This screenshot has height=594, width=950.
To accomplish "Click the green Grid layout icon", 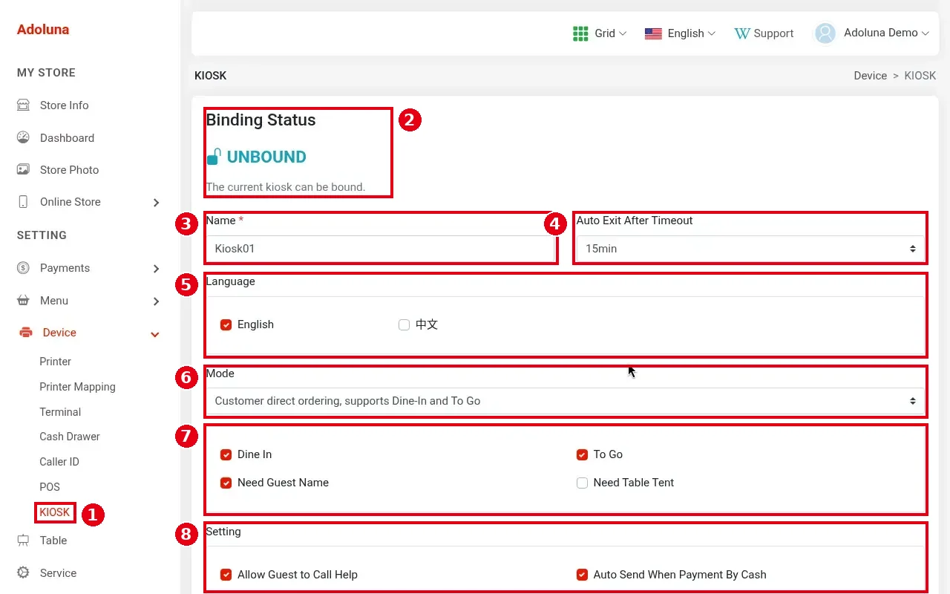I will click(580, 33).
